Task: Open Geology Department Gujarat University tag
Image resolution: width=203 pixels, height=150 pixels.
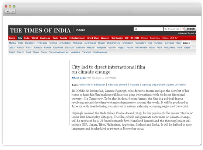Action: click(164, 85)
